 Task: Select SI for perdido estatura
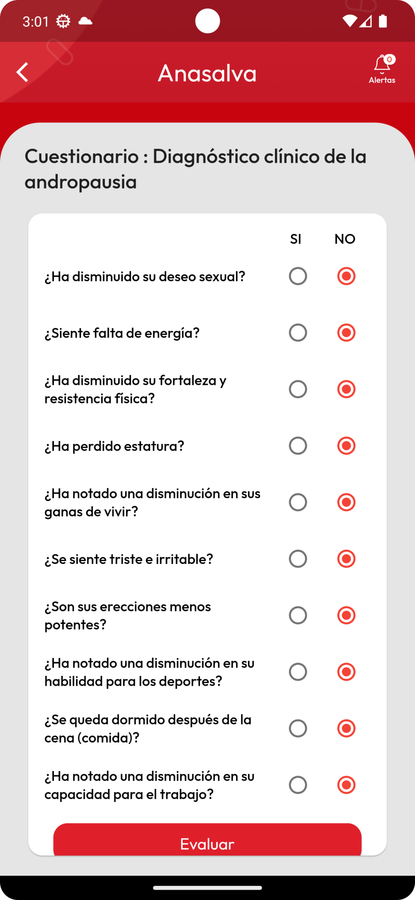(x=298, y=446)
